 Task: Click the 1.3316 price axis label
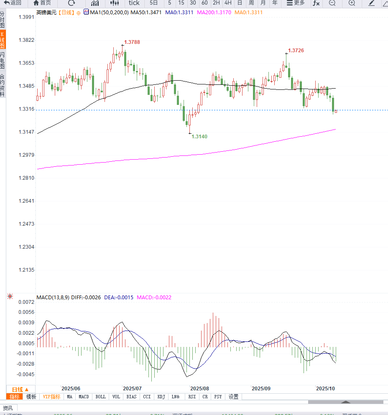(x=26, y=109)
